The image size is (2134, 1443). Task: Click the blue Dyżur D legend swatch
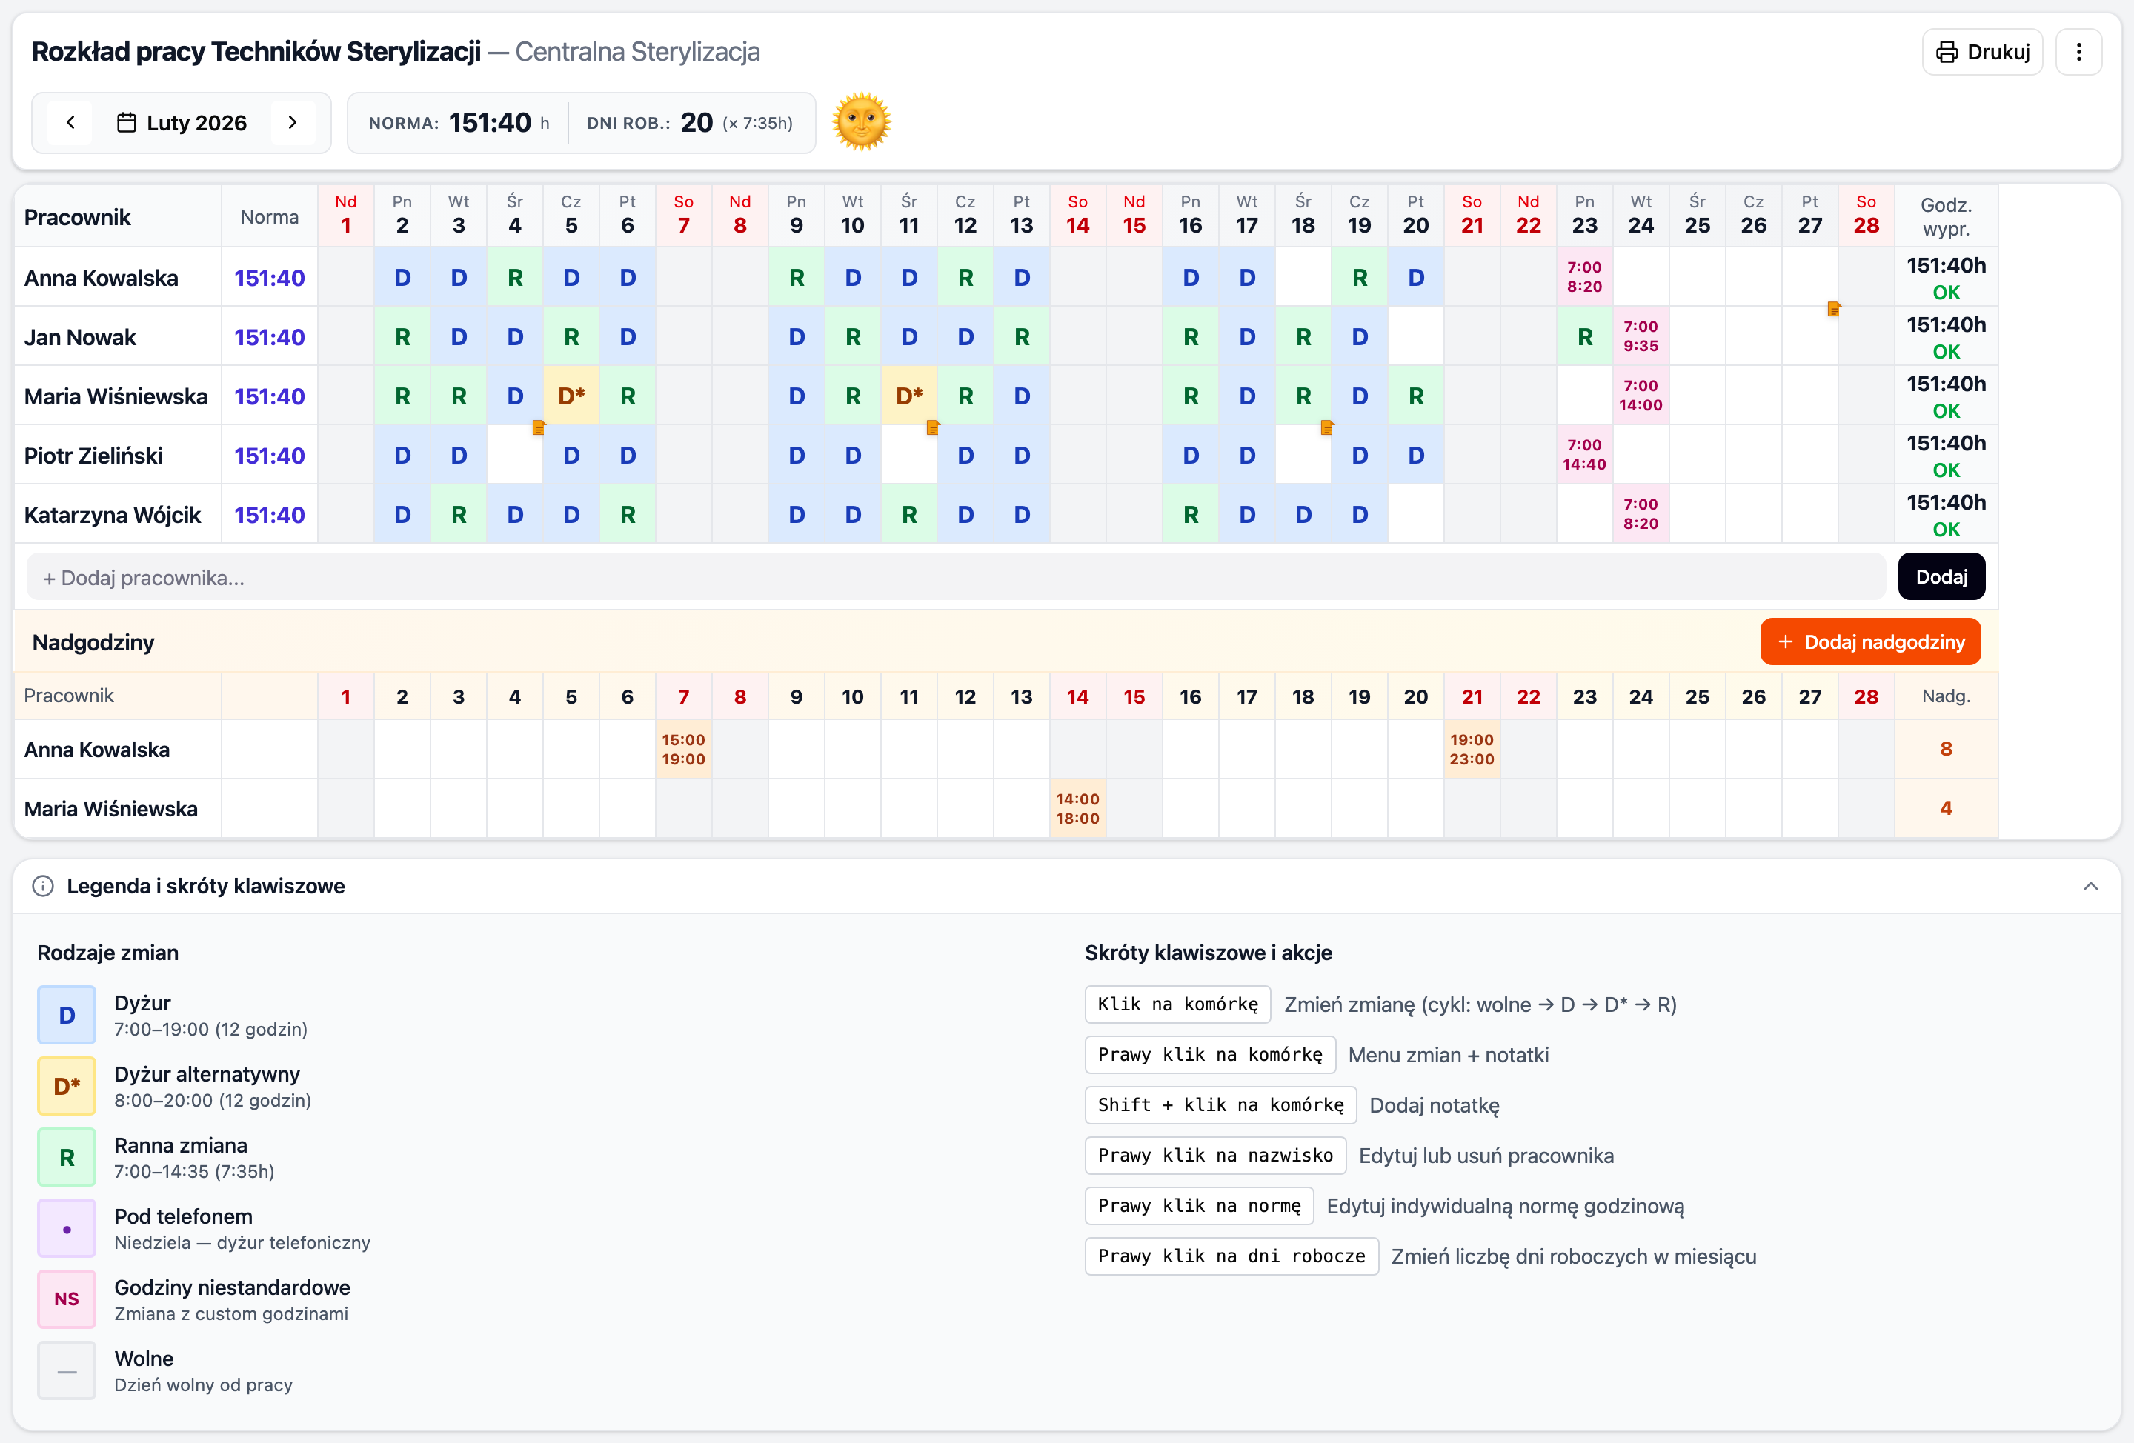pos(66,1014)
